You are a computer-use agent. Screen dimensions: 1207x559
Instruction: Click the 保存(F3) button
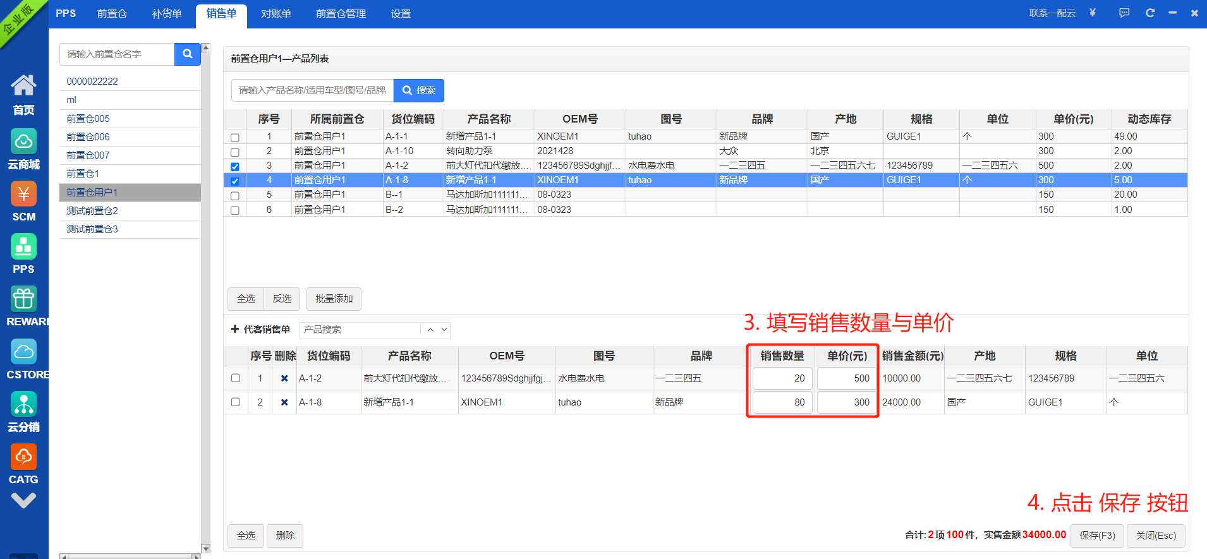1097,535
